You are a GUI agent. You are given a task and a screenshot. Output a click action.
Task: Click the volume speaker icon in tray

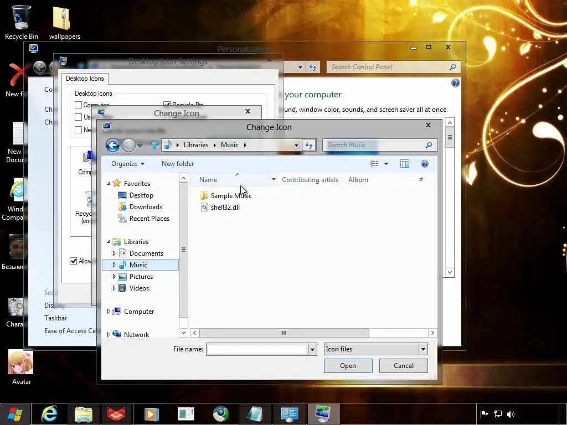tap(511, 414)
